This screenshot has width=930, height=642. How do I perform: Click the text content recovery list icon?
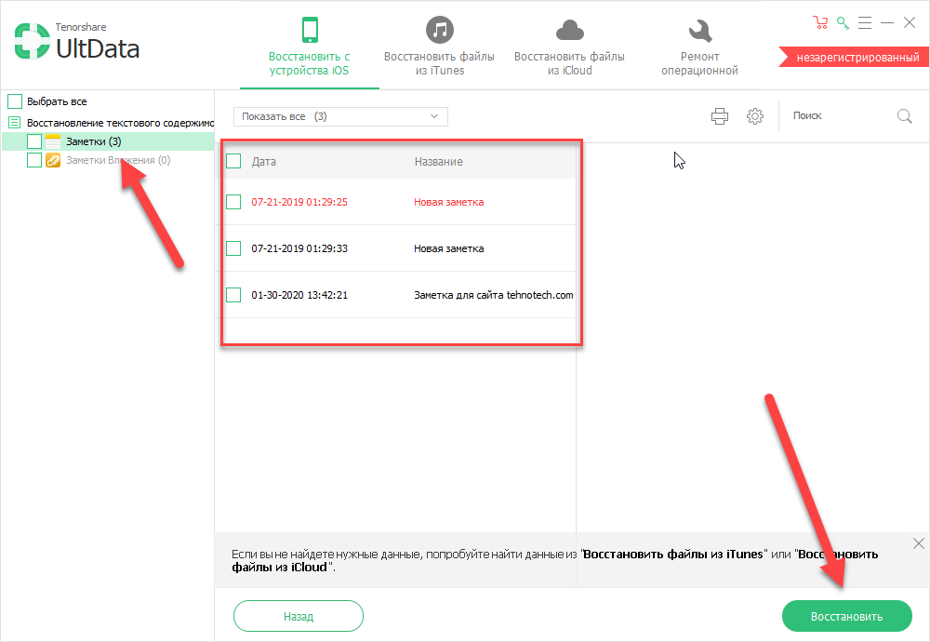pos(14,123)
